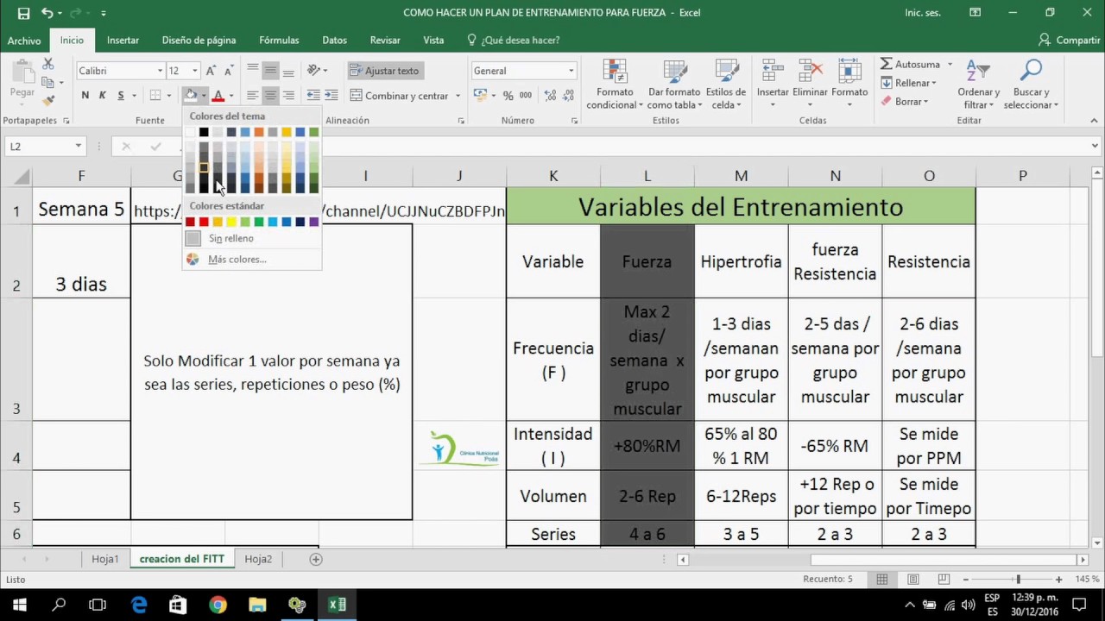This screenshot has width=1105, height=621.
Task: Click the fill color paint bucket
Action: [x=191, y=96]
